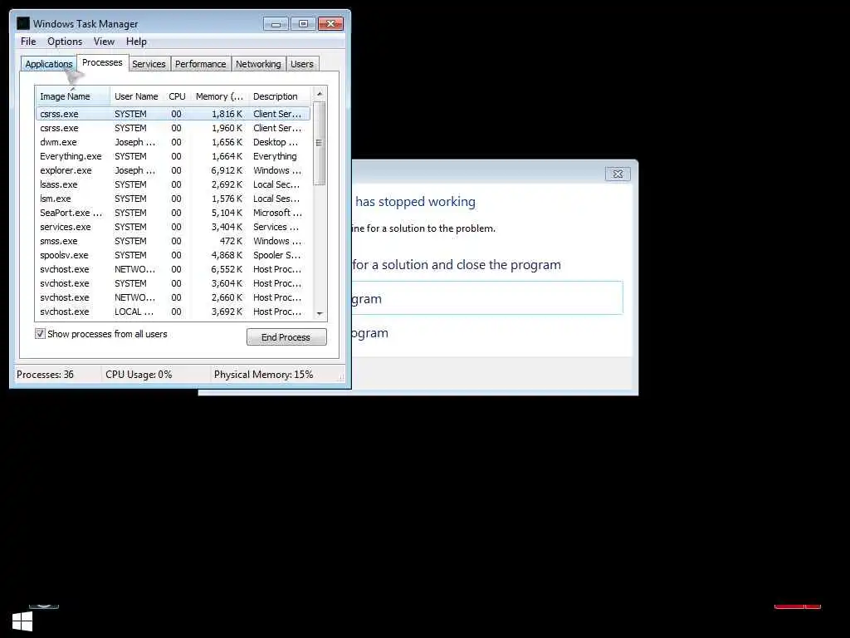Click the Task Manager title bar icon
This screenshot has height=638, width=850.
22,24
